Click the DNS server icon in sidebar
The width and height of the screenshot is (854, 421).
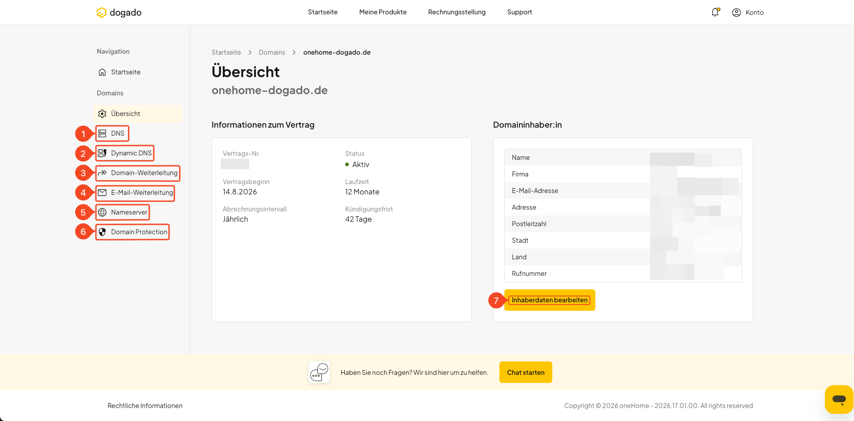click(102, 133)
